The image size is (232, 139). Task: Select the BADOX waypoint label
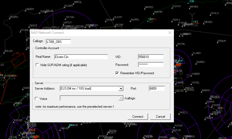point(206,90)
